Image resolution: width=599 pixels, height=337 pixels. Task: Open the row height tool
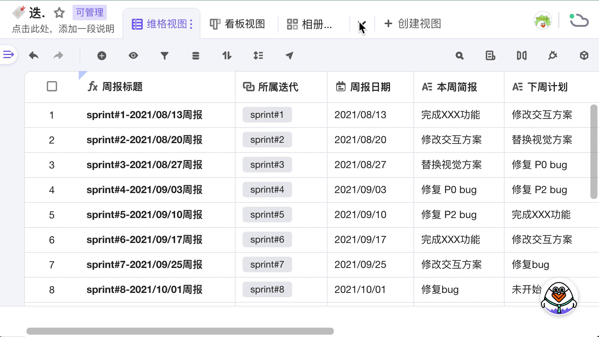[x=258, y=56]
